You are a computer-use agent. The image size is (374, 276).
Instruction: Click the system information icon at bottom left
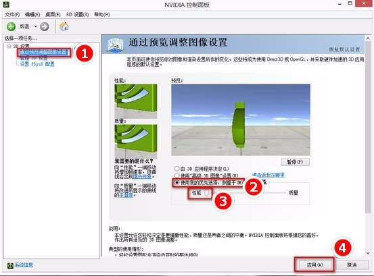[x=10, y=265]
